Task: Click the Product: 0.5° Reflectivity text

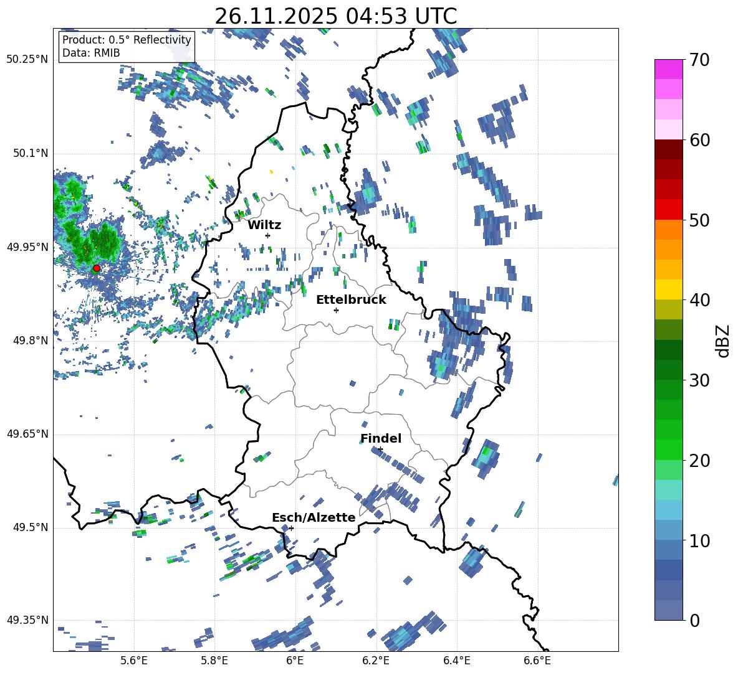Action: tap(127, 39)
